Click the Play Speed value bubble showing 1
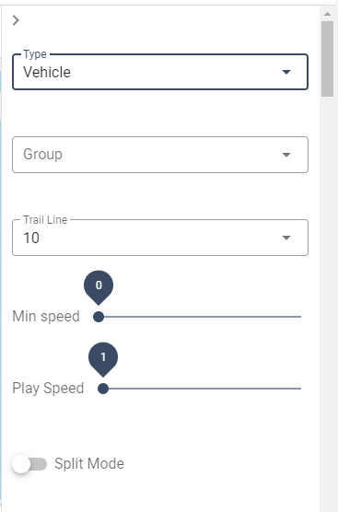The image size is (338, 512). coord(103,357)
